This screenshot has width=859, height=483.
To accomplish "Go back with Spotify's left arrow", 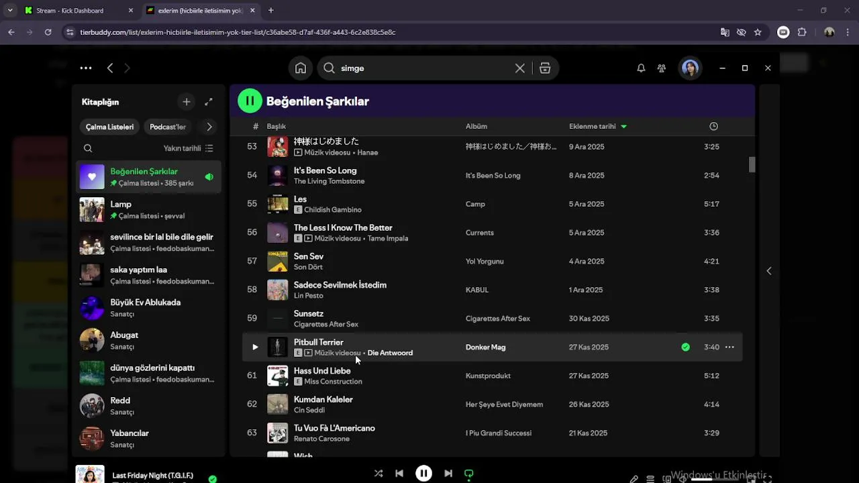I will click(x=110, y=68).
